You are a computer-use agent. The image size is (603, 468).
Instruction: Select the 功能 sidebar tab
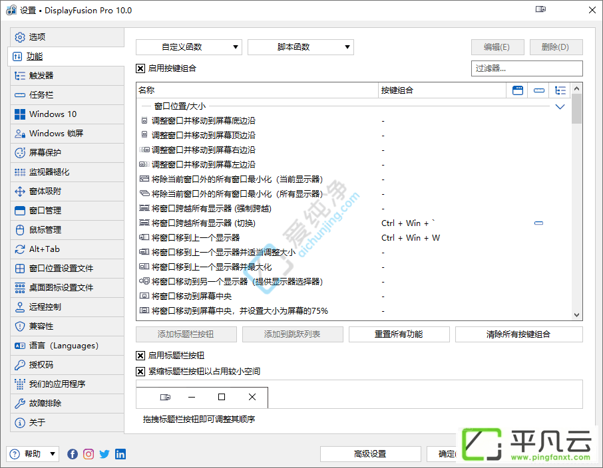[66, 57]
